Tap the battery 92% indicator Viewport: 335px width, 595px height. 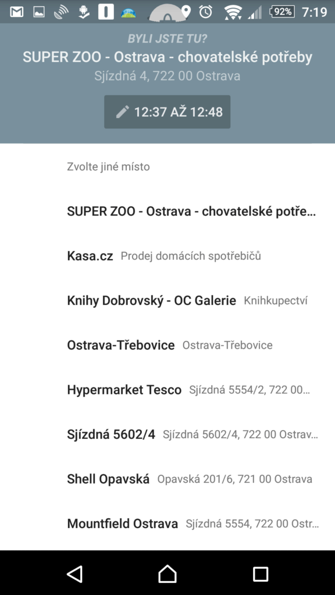[x=282, y=12]
